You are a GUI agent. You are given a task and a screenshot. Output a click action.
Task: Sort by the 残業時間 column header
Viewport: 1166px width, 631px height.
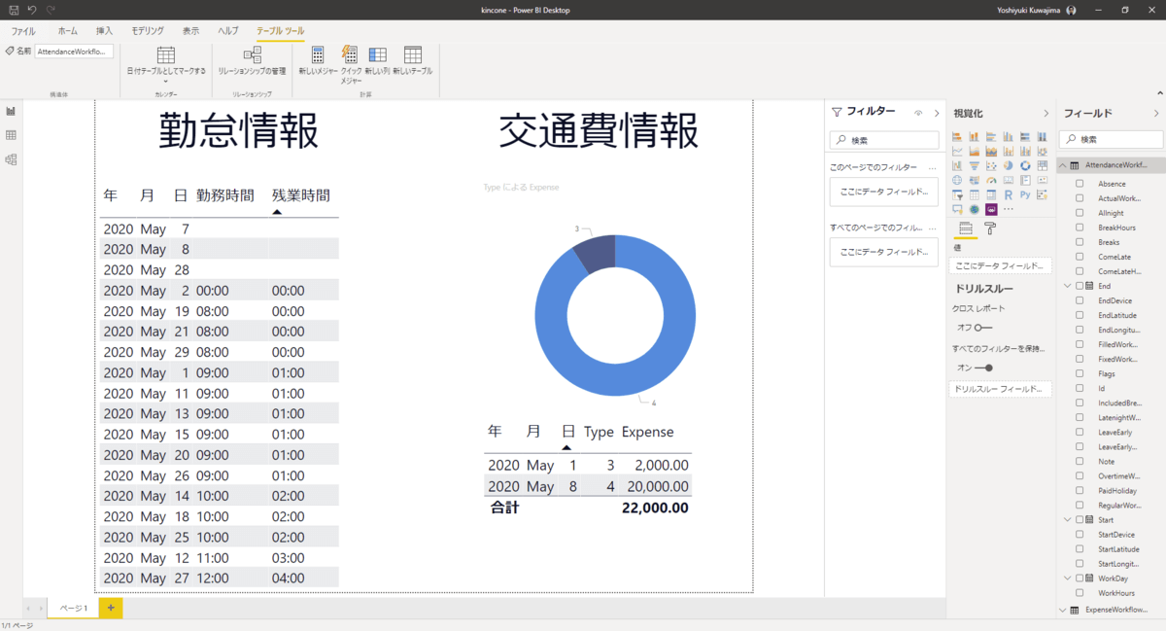(x=300, y=195)
